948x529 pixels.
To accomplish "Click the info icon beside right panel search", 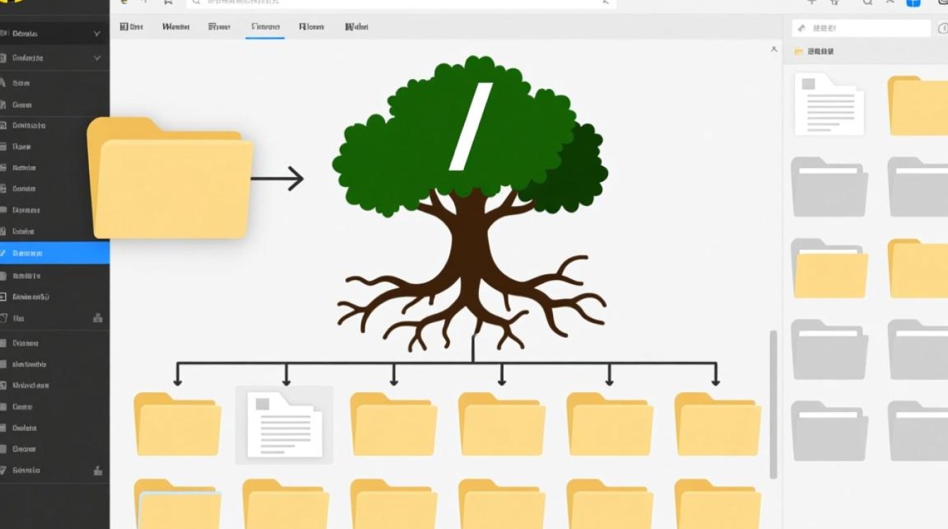I will coord(942,28).
